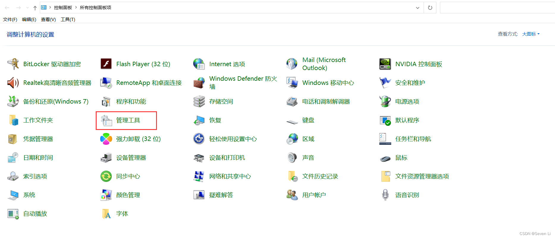The height and width of the screenshot is (238, 555).
Task: Open the Internet 选项 globe icon
Action: 199,64
